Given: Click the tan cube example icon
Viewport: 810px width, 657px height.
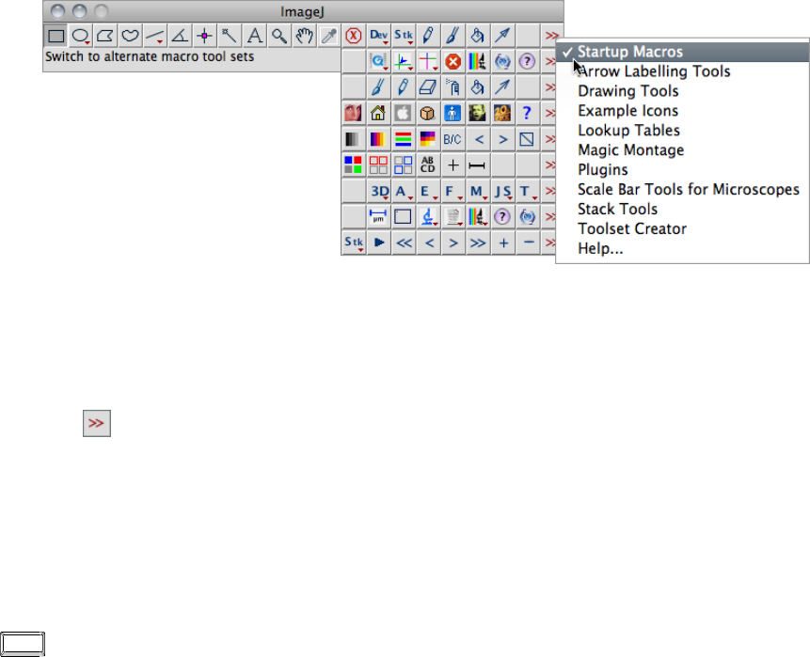Looking at the screenshot, I should pos(428,113).
